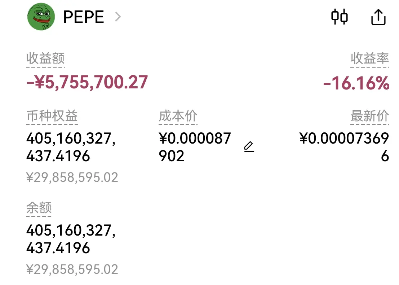Tap the 收益额 label for explanation

[45, 58]
